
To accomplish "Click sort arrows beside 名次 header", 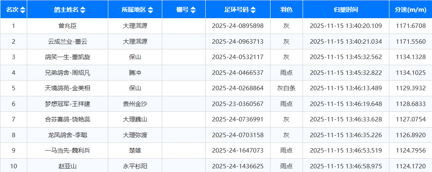I will coord(23,10).
